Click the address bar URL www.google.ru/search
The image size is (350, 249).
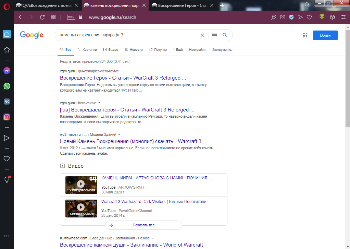[112, 17]
